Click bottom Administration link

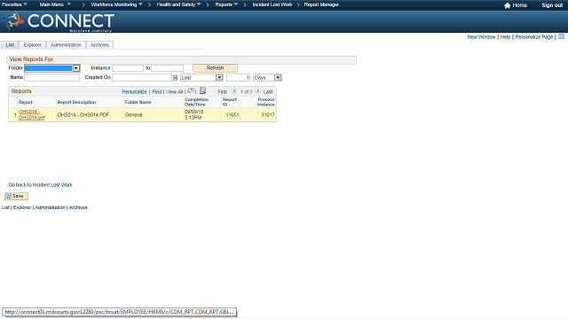click(x=50, y=207)
